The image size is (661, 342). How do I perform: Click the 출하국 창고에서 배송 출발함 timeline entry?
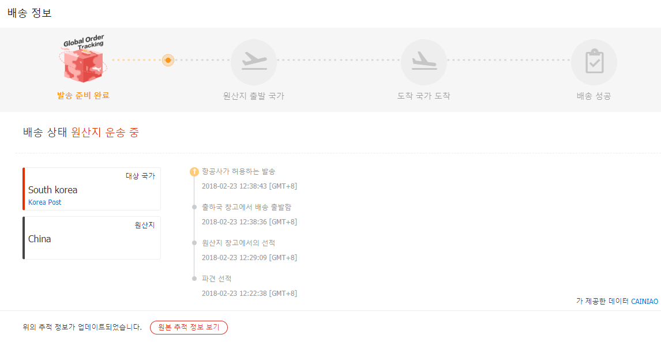tap(246, 207)
